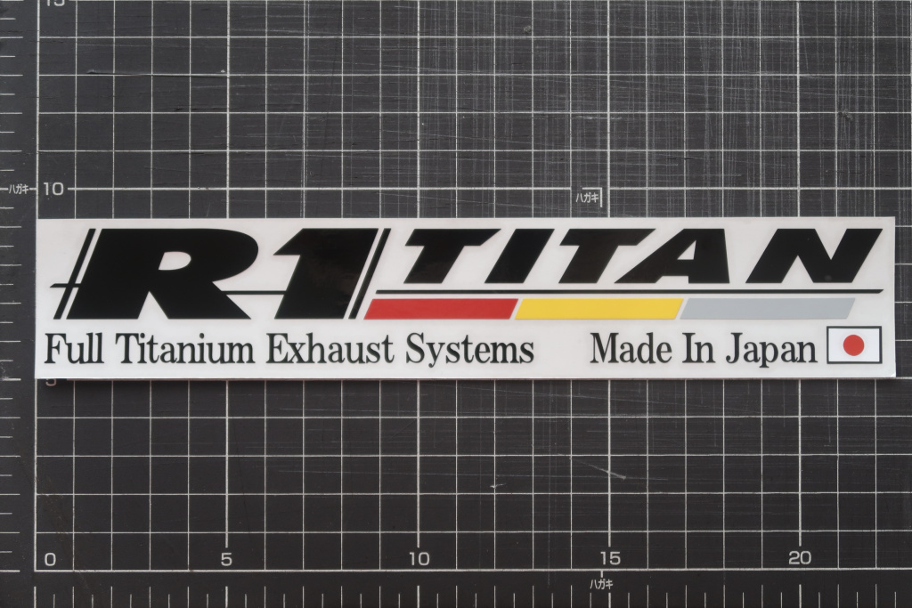912x608 pixels.
Task: Click the number 10 on the left ruler
Action: pos(55,187)
